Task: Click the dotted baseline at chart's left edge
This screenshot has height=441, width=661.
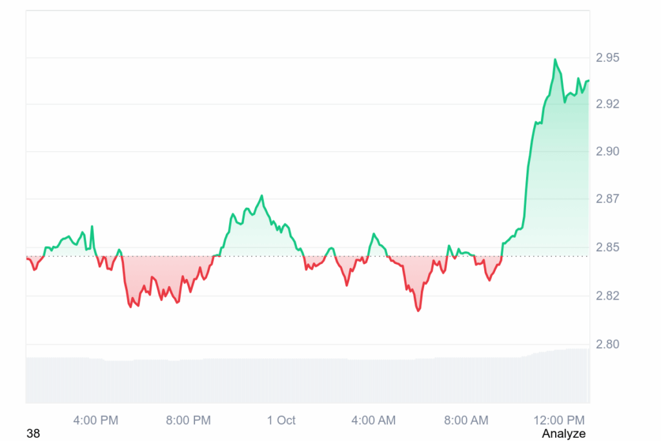Action: 28,256
